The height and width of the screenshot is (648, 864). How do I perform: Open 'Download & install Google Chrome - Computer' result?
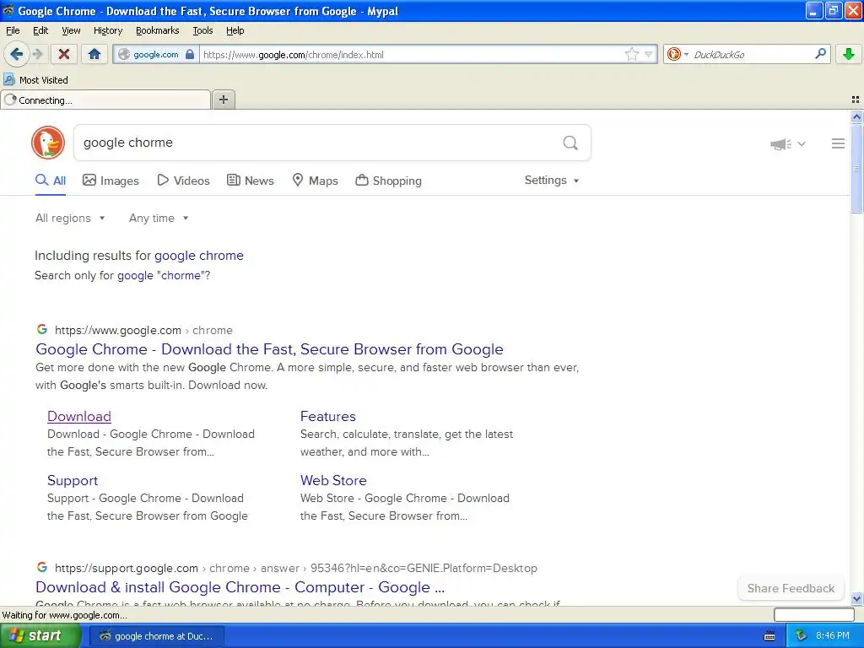pyautogui.click(x=240, y=587)
